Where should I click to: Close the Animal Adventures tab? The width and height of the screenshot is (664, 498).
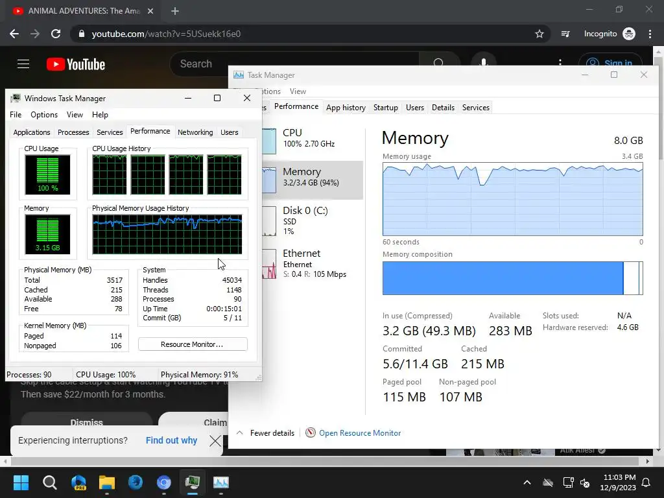(150, 11)
